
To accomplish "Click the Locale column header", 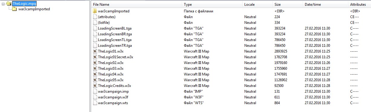I will click(x=258, y=5).
